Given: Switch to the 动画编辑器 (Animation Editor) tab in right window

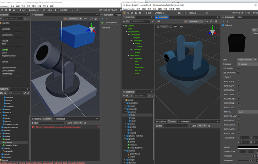Looking at the screenshot, I should (x=184, y=121).
